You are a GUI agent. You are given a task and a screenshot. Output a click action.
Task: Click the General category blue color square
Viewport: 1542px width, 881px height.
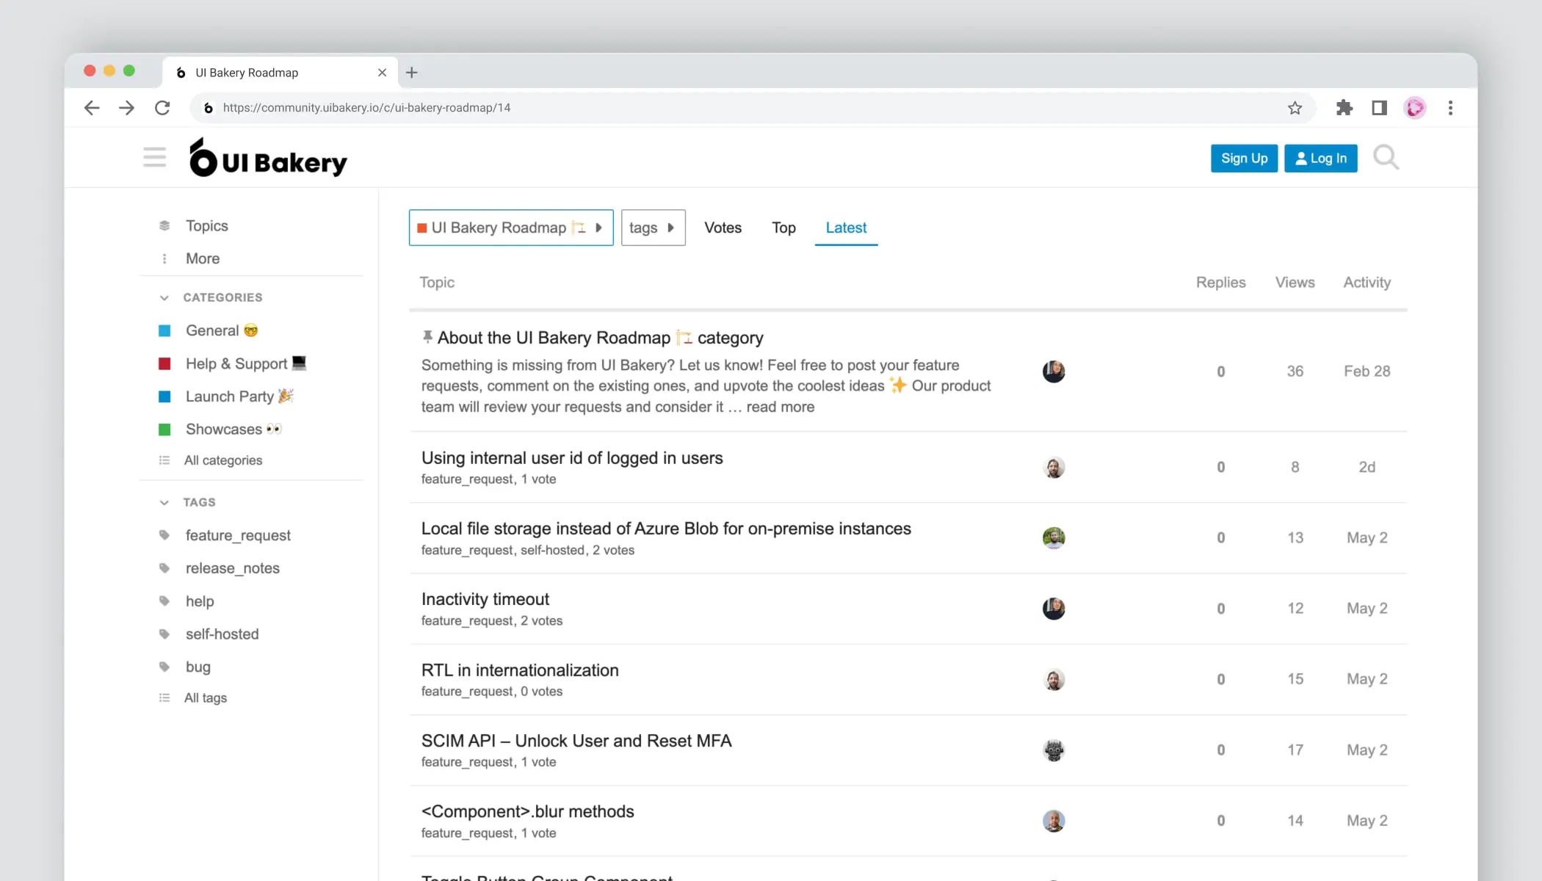click(164, 330)
